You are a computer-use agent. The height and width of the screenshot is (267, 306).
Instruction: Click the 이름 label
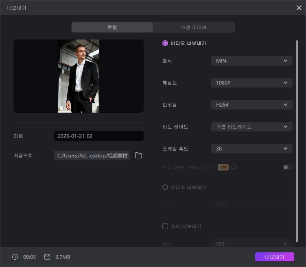click(18, 136)
